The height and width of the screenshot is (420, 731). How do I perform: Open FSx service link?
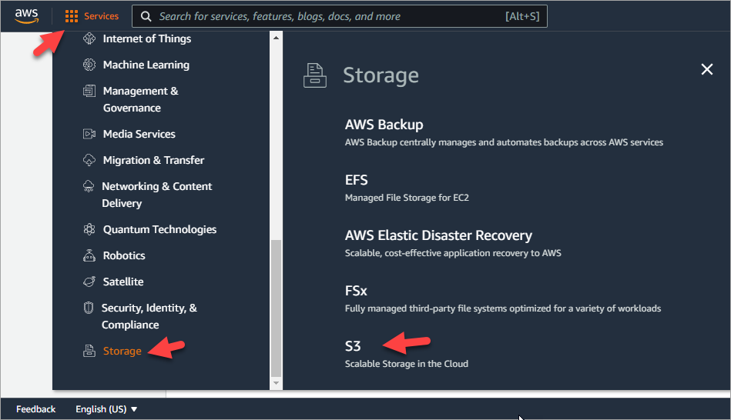[x=356, y=291]
